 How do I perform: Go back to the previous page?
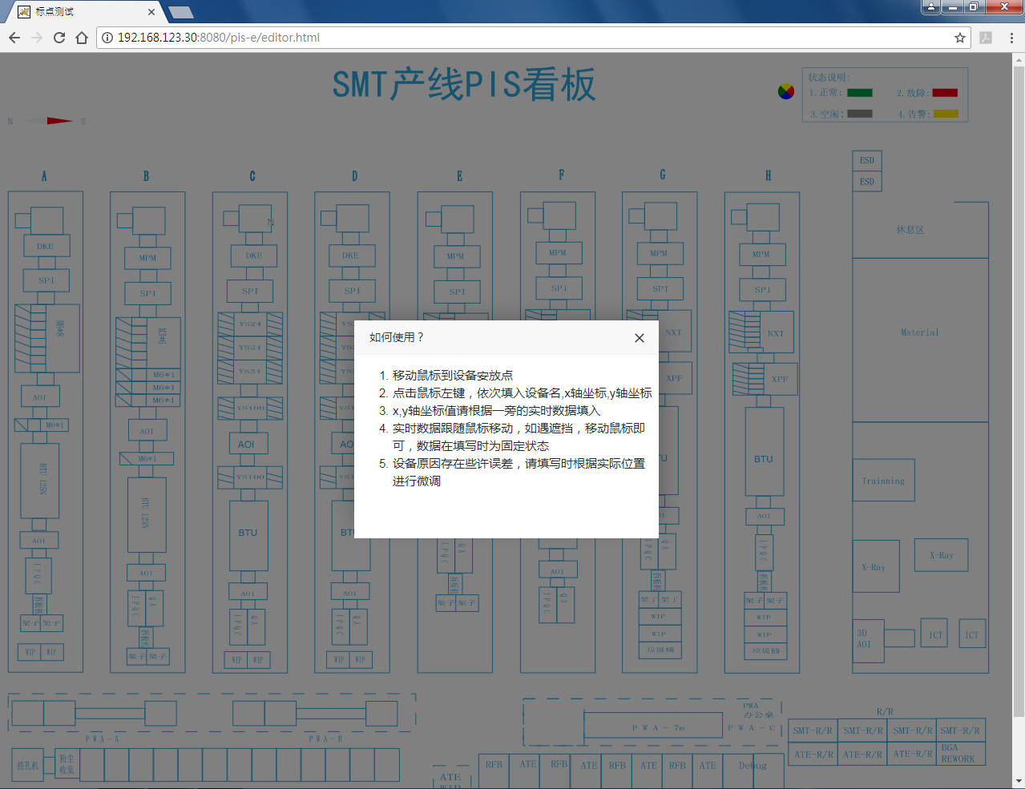[x=14, y=38]
